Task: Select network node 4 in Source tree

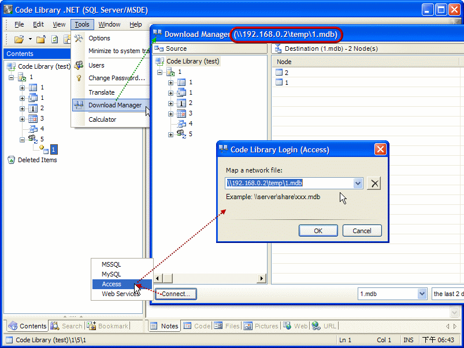Action: tap(181, 124)
